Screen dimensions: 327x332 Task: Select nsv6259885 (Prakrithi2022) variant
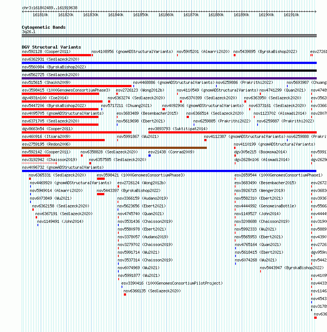(x=222, y=121)
